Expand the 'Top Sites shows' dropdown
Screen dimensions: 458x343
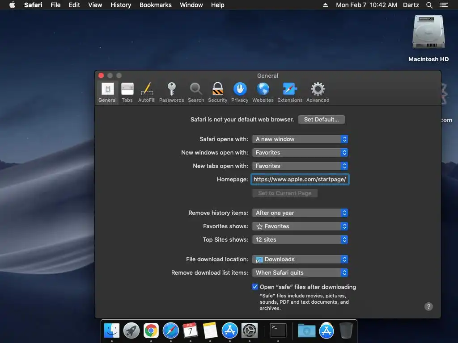coord(300,240)
